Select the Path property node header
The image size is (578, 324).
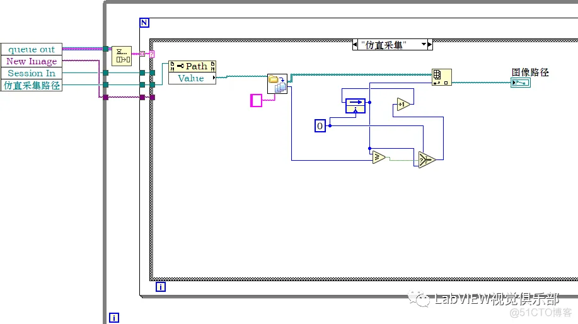tap(192, 66)
